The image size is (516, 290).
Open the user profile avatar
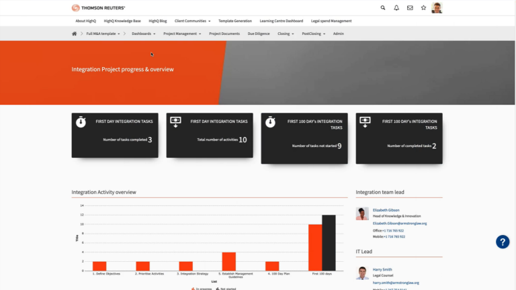point(437,8)
